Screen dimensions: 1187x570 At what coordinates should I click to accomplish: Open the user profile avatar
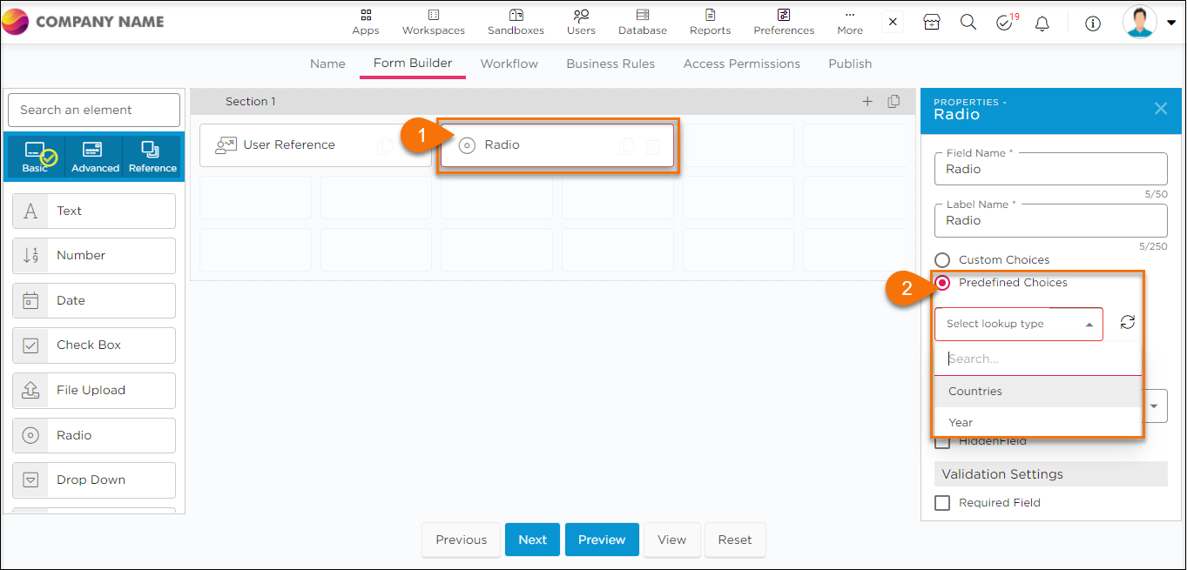(1140, 22)
